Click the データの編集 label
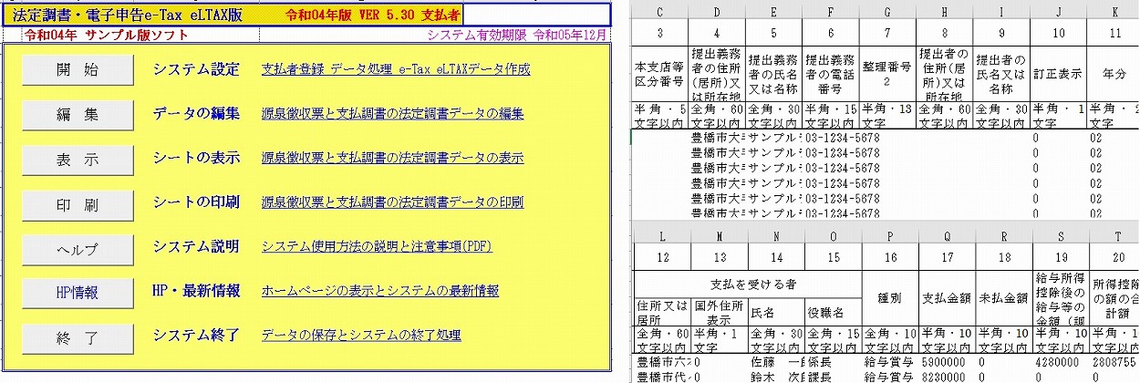Screen dimensions: 1140x383 [196, 114]
